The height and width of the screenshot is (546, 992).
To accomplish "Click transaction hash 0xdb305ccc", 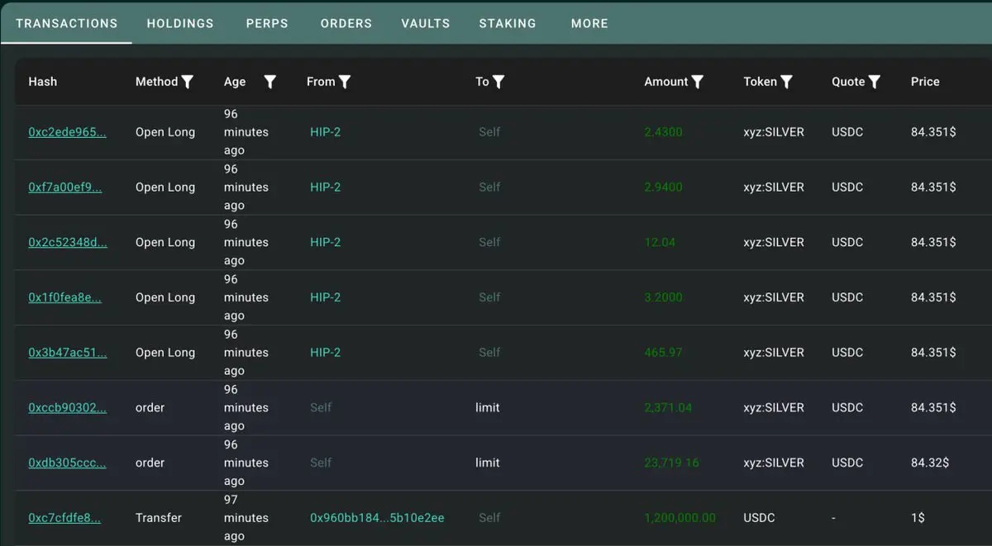I will coord(67,463).
